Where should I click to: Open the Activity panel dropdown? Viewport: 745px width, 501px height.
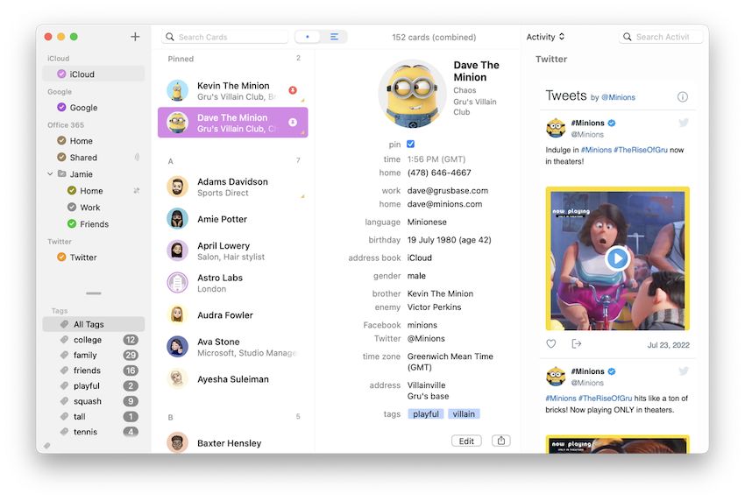pyautogui.click(x=545, y=37)
